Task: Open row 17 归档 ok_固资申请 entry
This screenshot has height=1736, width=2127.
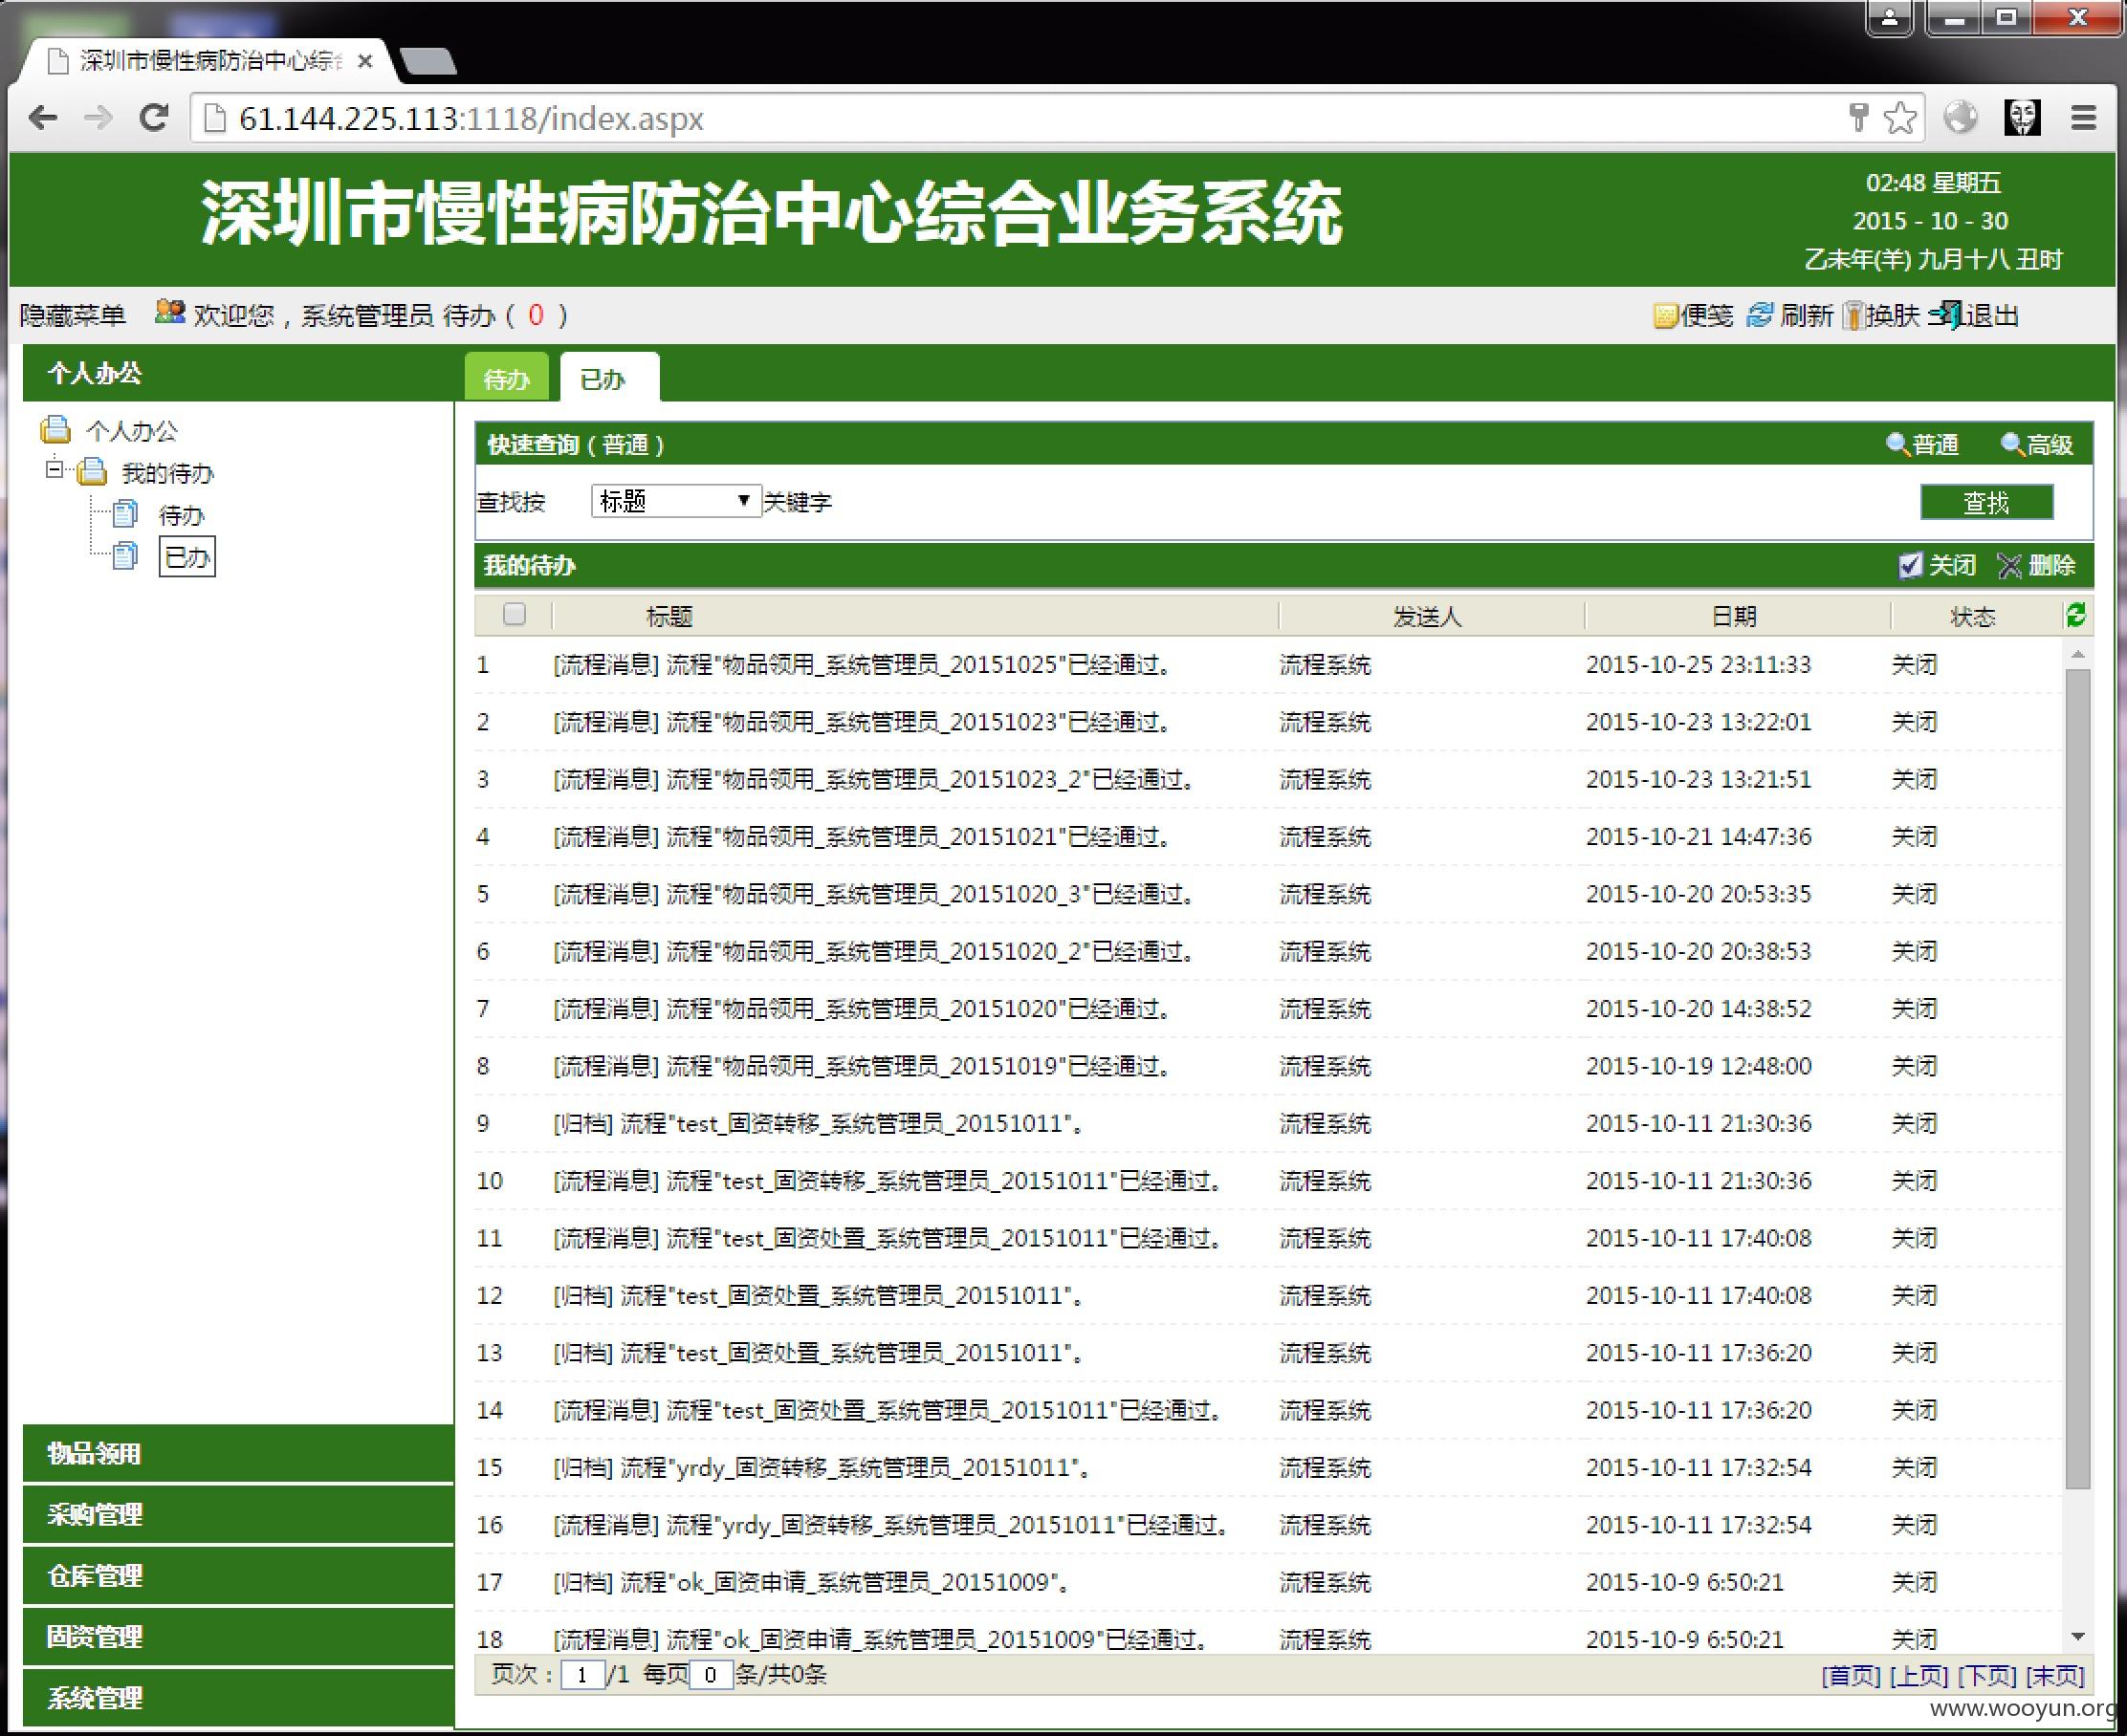Action: [x=813, y=1582]
